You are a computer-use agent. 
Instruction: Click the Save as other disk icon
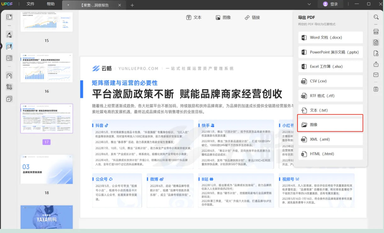coord(376,89)
